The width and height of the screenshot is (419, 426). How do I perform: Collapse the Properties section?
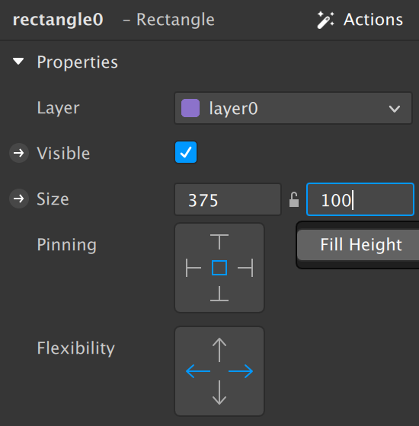[18, 61]
